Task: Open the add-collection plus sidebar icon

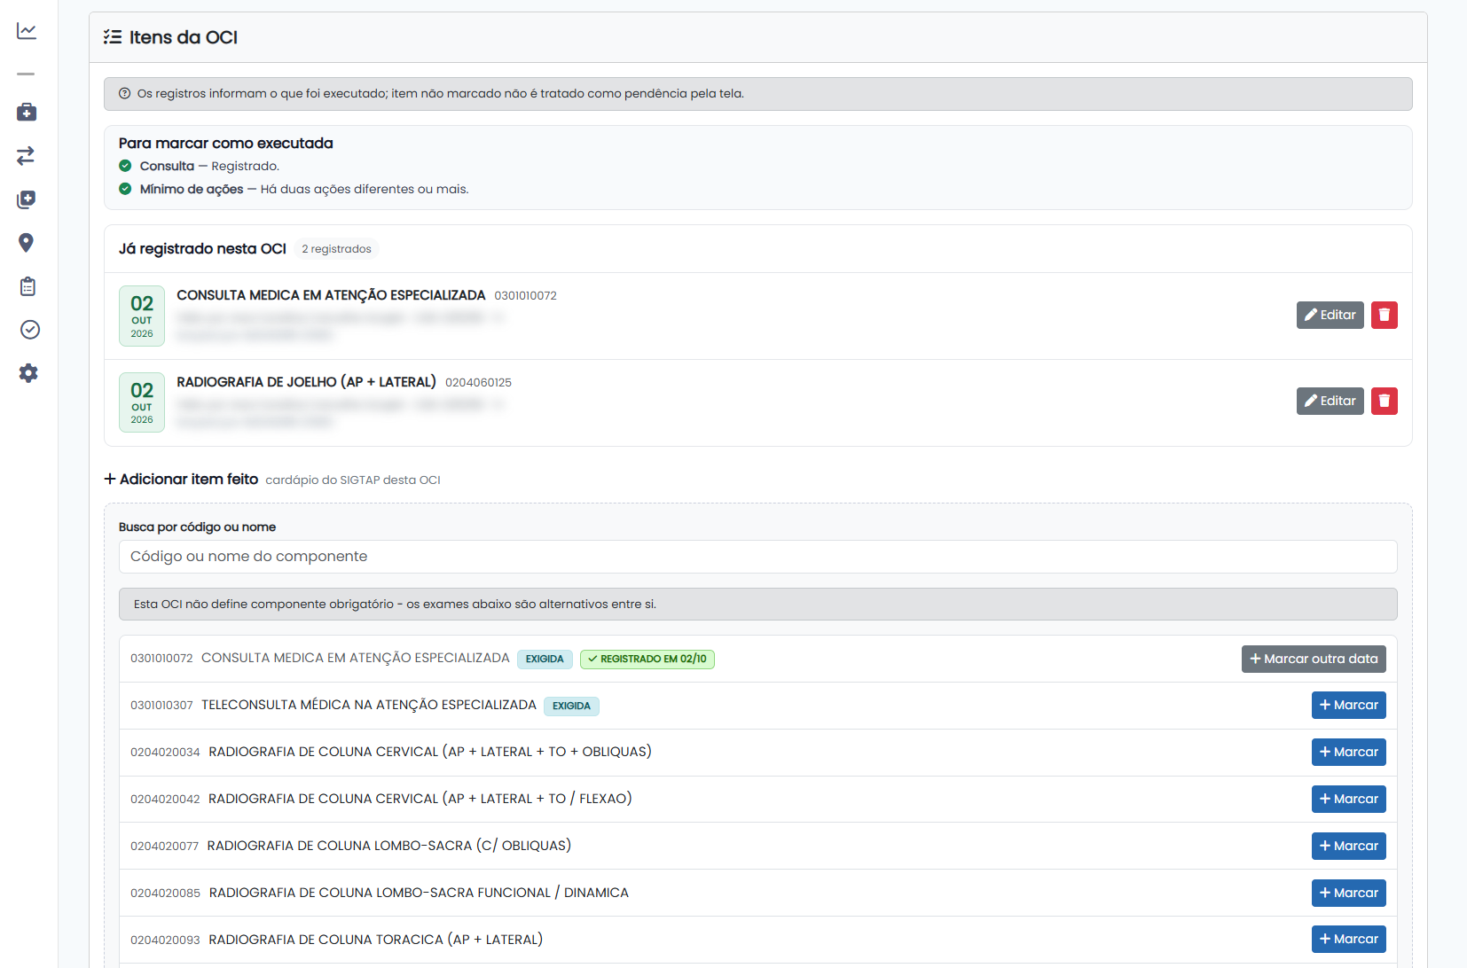Action: click(27, 199)
